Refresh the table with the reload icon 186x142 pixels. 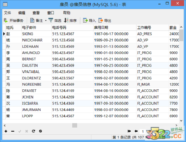click(33, 131)
